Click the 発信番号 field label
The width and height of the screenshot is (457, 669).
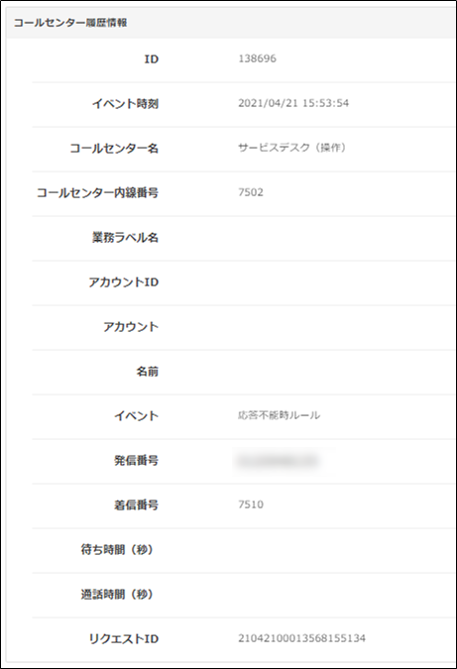[137, 460]
